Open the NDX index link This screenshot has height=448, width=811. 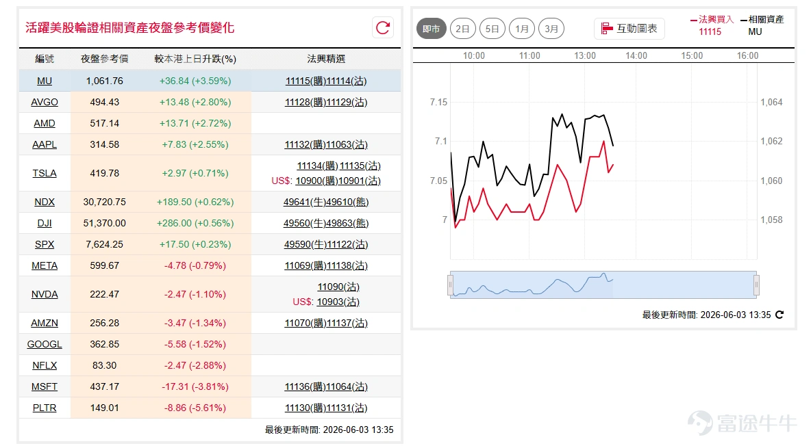coord(45,202)
